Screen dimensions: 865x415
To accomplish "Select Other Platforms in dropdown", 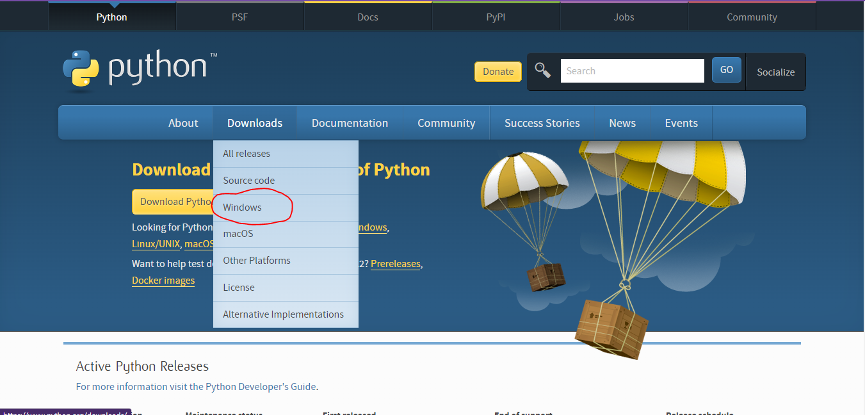I will point(286,261).
